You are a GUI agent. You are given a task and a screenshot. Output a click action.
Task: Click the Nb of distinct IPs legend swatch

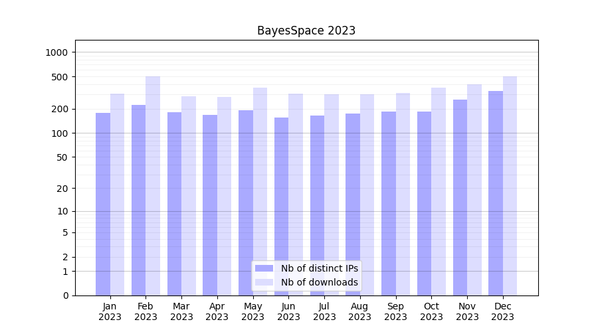point(264,268)
